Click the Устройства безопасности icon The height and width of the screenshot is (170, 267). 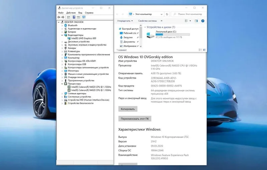pyautogui.click(x=65, y=103)
